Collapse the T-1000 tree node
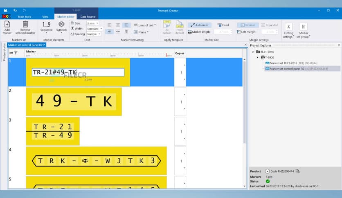This screenshot has height=198, width=342. click(x=258, y=58)
